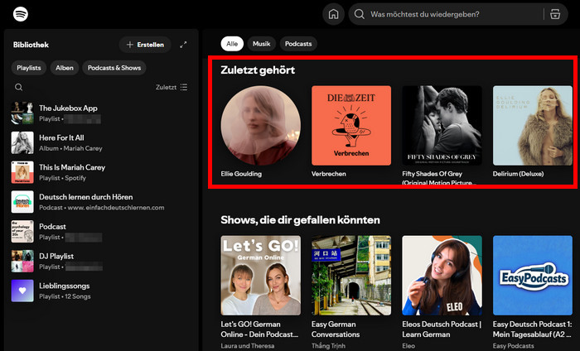Click the magnifier icon in top search bar
The image size is (580, 351).
click(359, 14)
